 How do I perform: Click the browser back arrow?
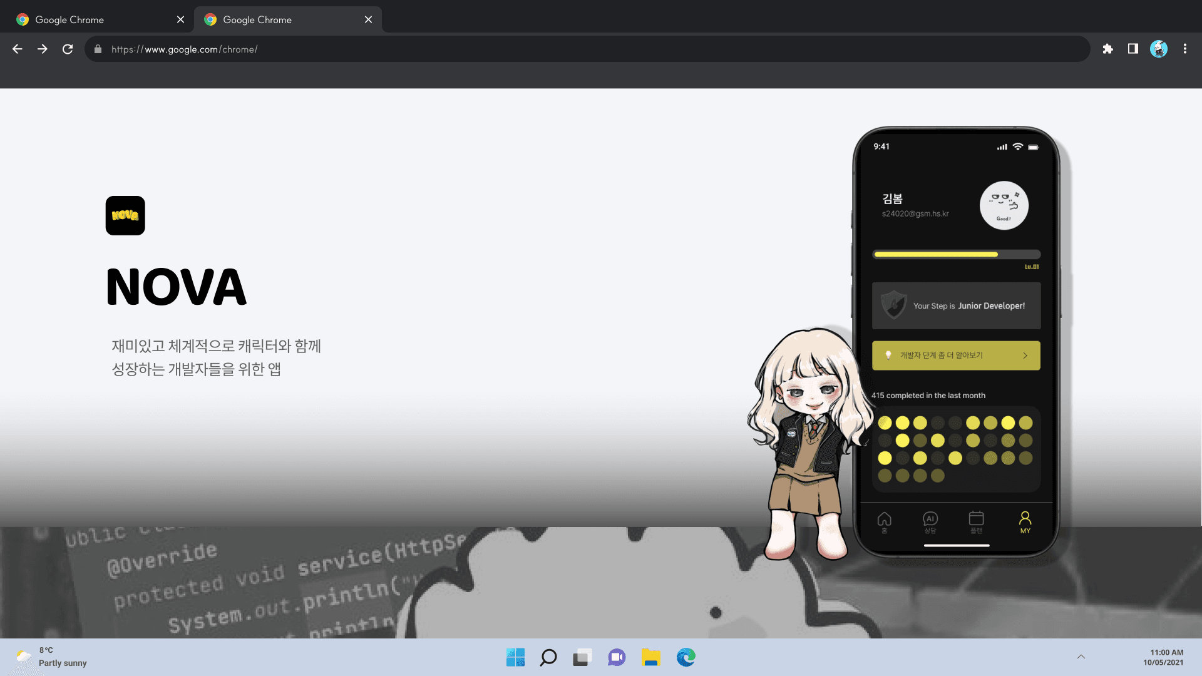[18, 49]
